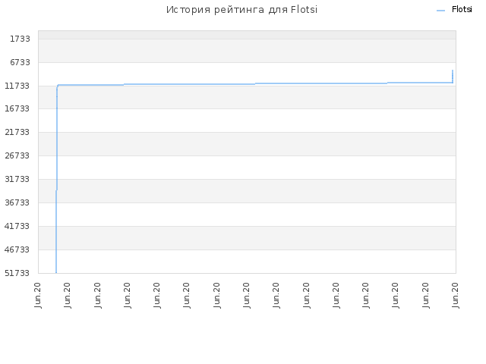Click the 36733 y-axis label
Screen dimensions: 486x364
pos(17,202)
